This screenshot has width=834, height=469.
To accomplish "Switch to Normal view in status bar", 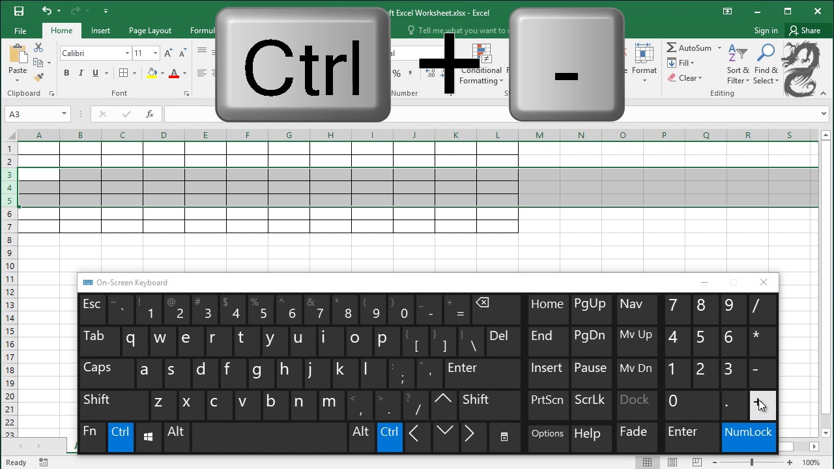I will point(647,462).
